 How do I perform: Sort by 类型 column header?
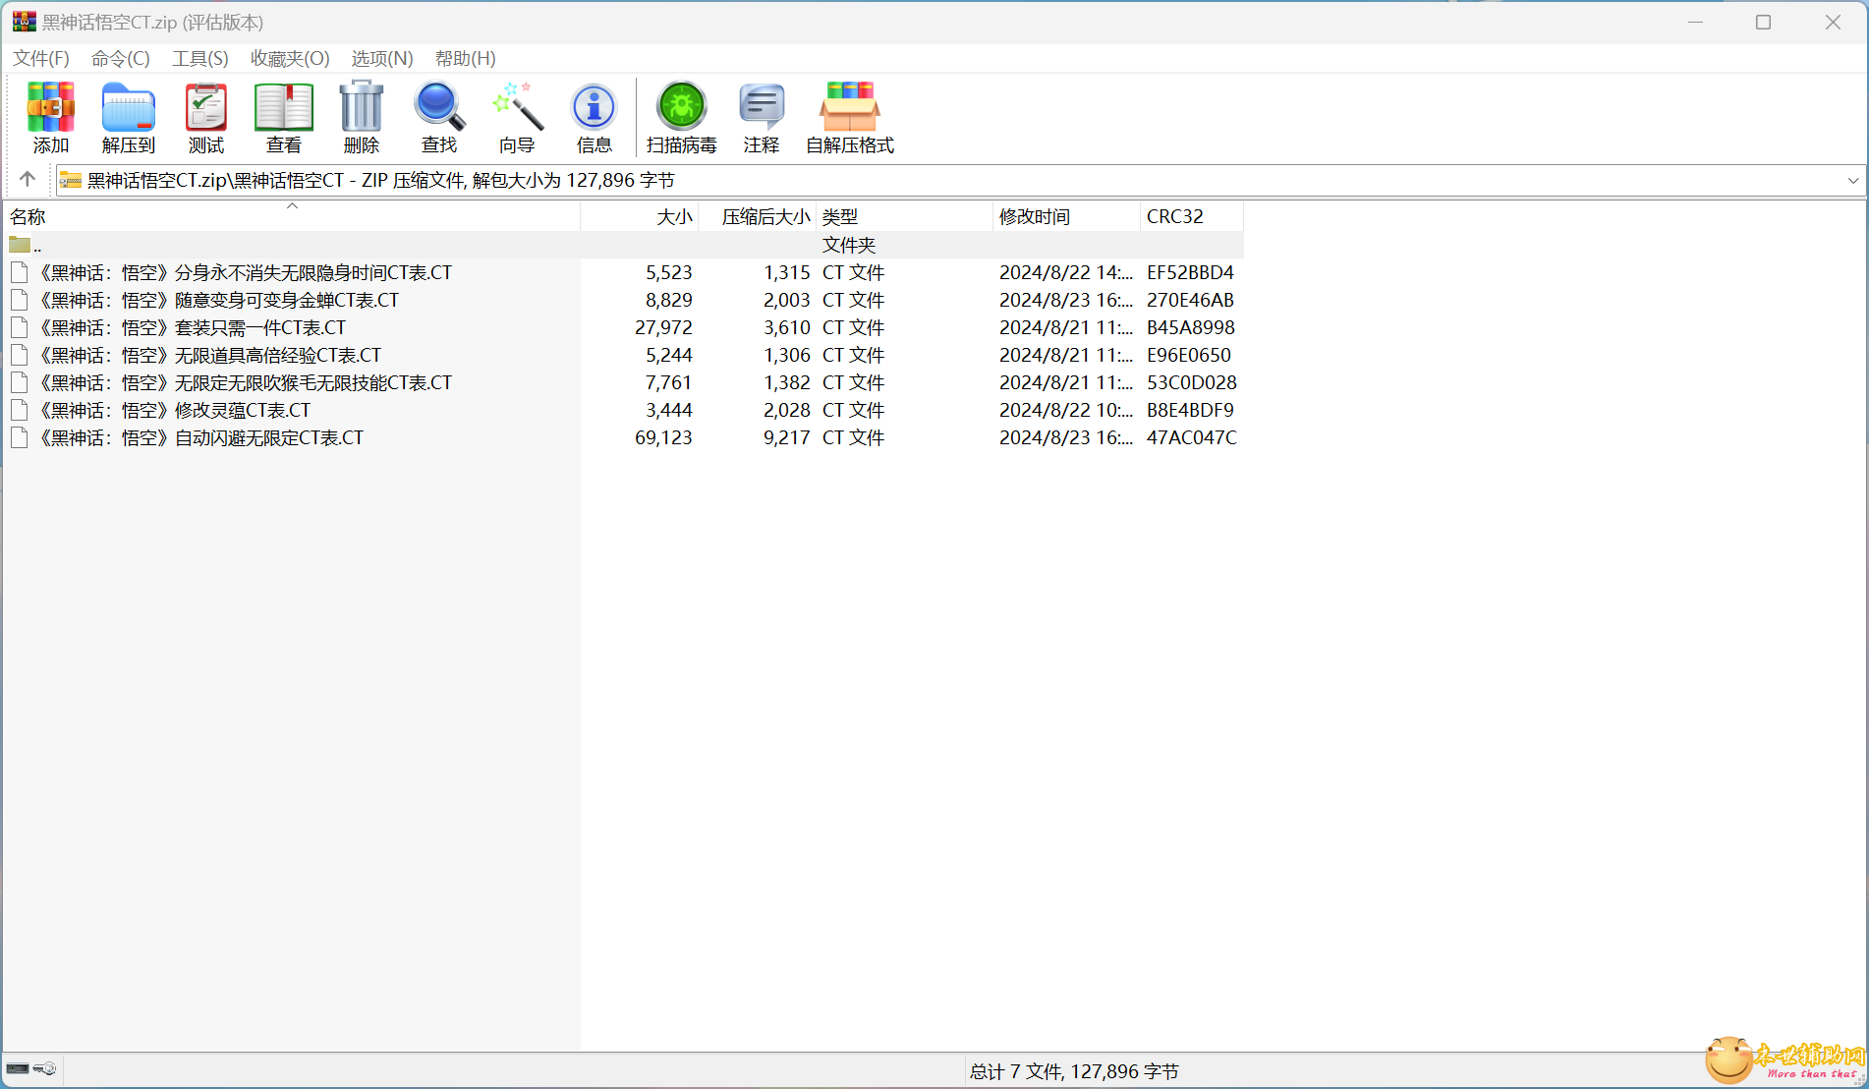905,216
